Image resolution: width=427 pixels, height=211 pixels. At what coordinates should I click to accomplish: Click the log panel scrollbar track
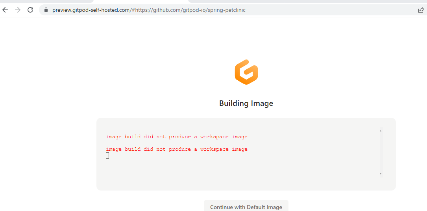pos(381,152)
